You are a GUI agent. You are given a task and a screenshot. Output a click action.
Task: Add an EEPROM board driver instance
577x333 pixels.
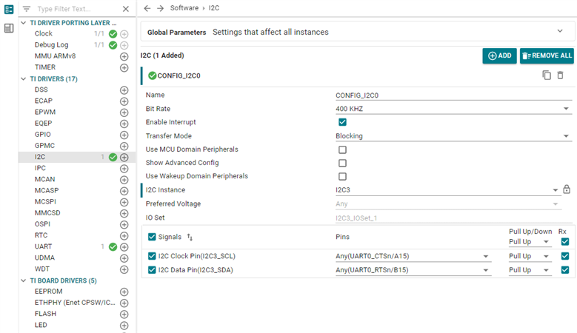(124, 292)
